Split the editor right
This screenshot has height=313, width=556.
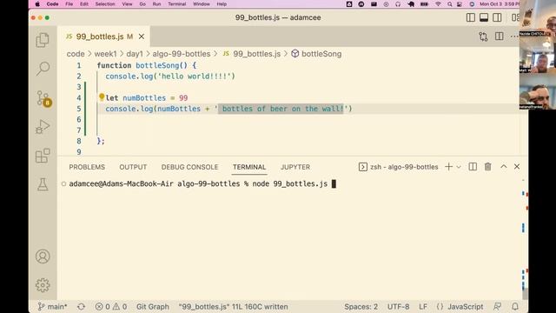pos(499,37)
